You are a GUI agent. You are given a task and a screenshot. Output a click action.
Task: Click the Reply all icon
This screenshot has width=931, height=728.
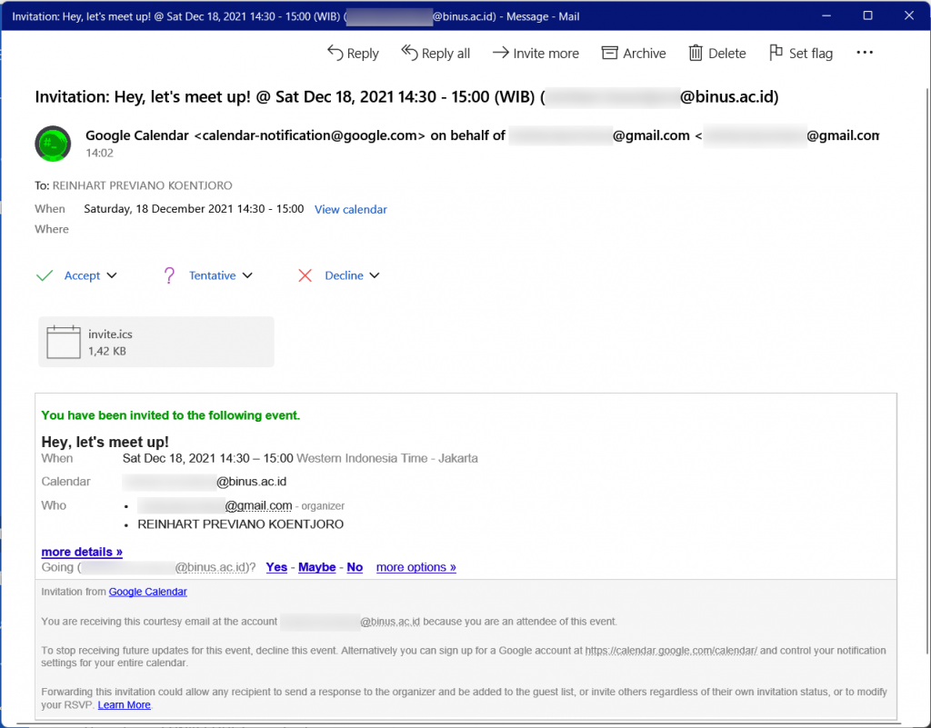click(409, 53)
